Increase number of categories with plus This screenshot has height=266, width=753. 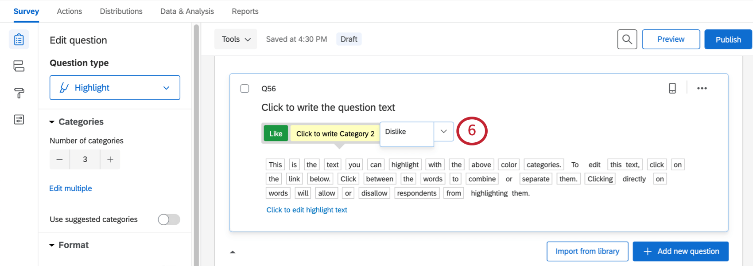110,159
